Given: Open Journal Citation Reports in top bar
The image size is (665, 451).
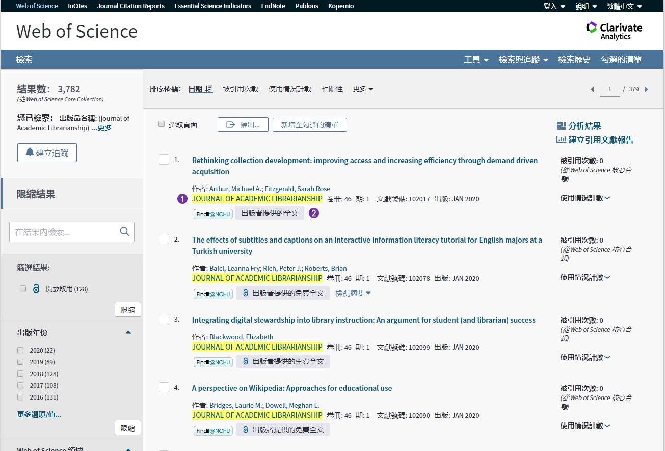Looking at the screenshot, I should click(131, 6).
